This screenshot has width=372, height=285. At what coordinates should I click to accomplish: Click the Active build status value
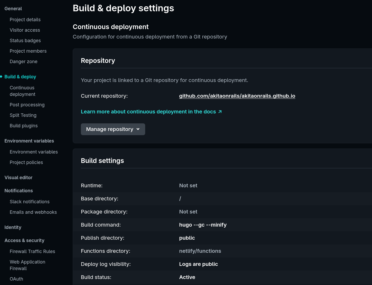(x=187, y=277)
